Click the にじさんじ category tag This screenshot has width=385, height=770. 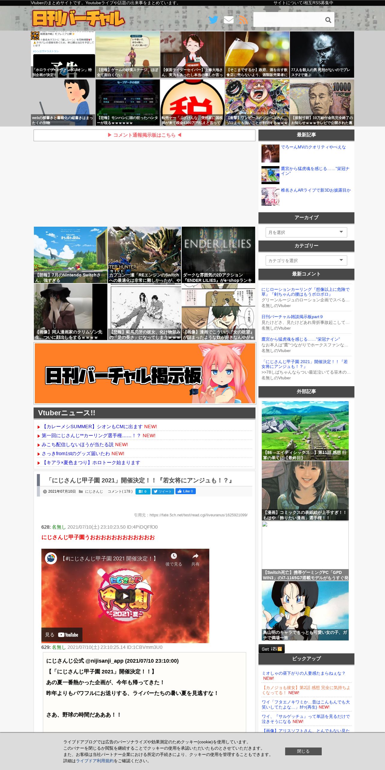click(x=94, y=491)
